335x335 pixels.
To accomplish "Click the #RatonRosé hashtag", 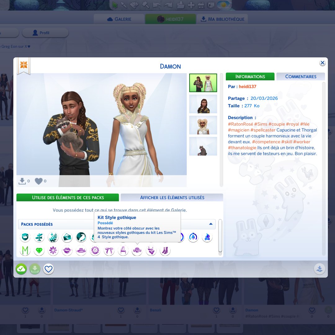I will [240, 124].
